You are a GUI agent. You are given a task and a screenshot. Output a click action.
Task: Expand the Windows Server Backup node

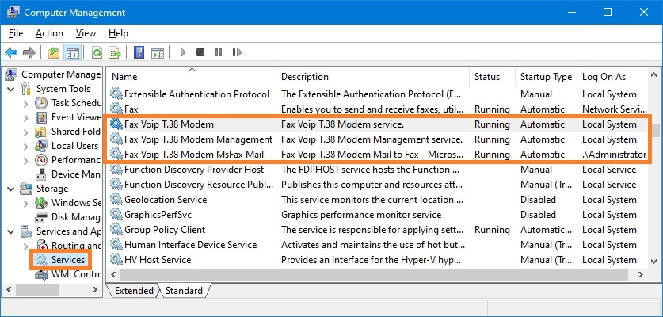click(26, 203)
